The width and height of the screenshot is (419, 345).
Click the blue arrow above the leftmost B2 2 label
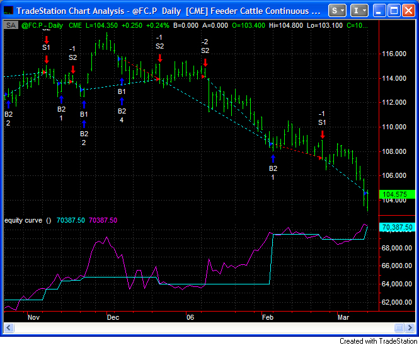click(8, 103)
